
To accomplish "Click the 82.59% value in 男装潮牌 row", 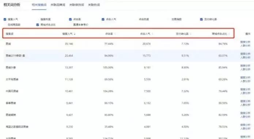I will pos(223,115).
